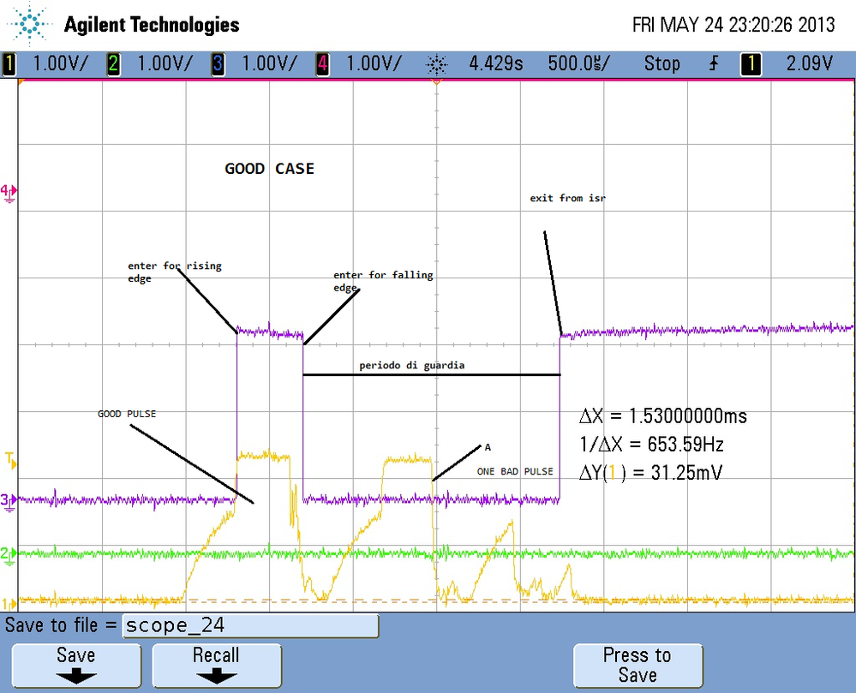
Task: Click the channel 4 1.00V/ scale
Action: [x=374, y=64]
